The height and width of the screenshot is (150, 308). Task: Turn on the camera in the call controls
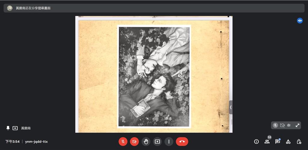coord(134,142)
